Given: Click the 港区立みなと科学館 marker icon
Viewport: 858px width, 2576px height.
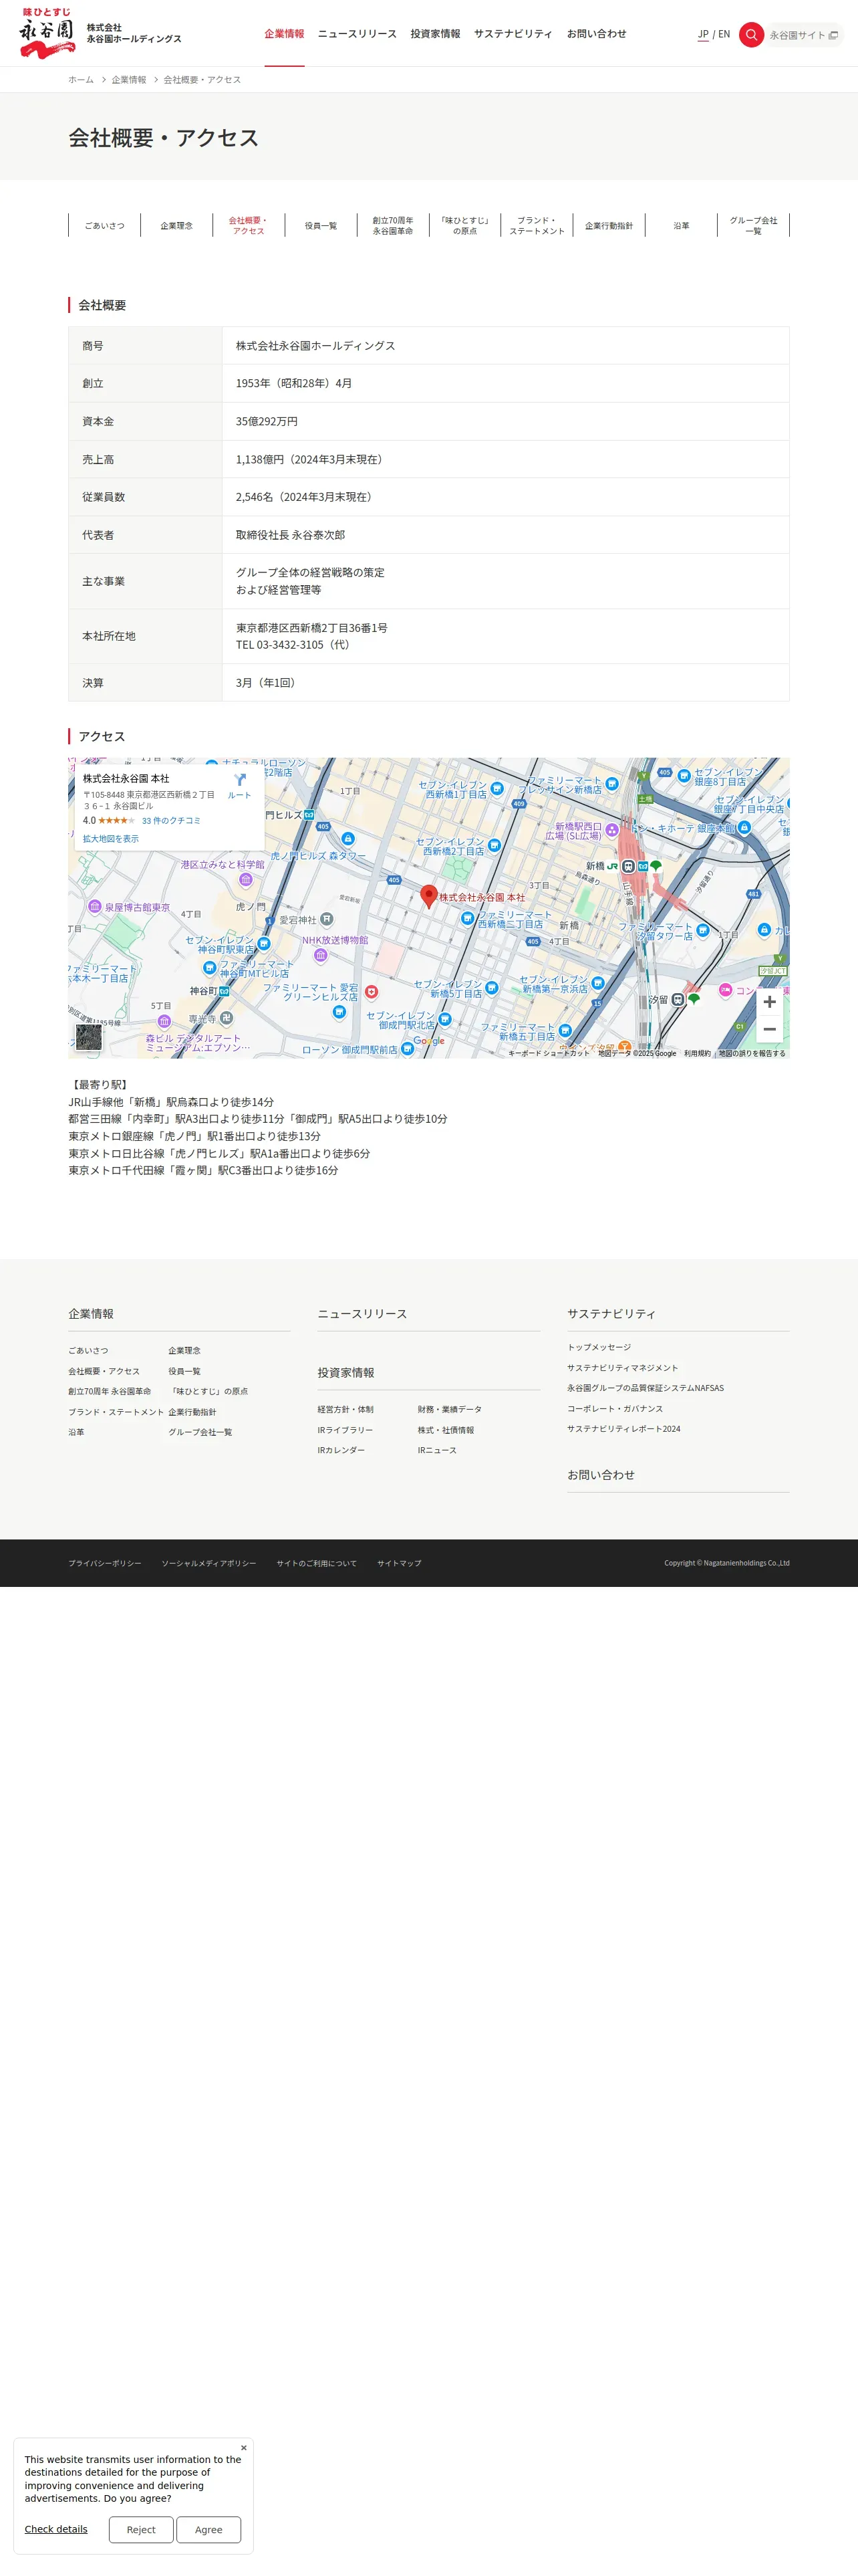Looking at the screenshot, I should pyautogui.click(x=246, y=880).
